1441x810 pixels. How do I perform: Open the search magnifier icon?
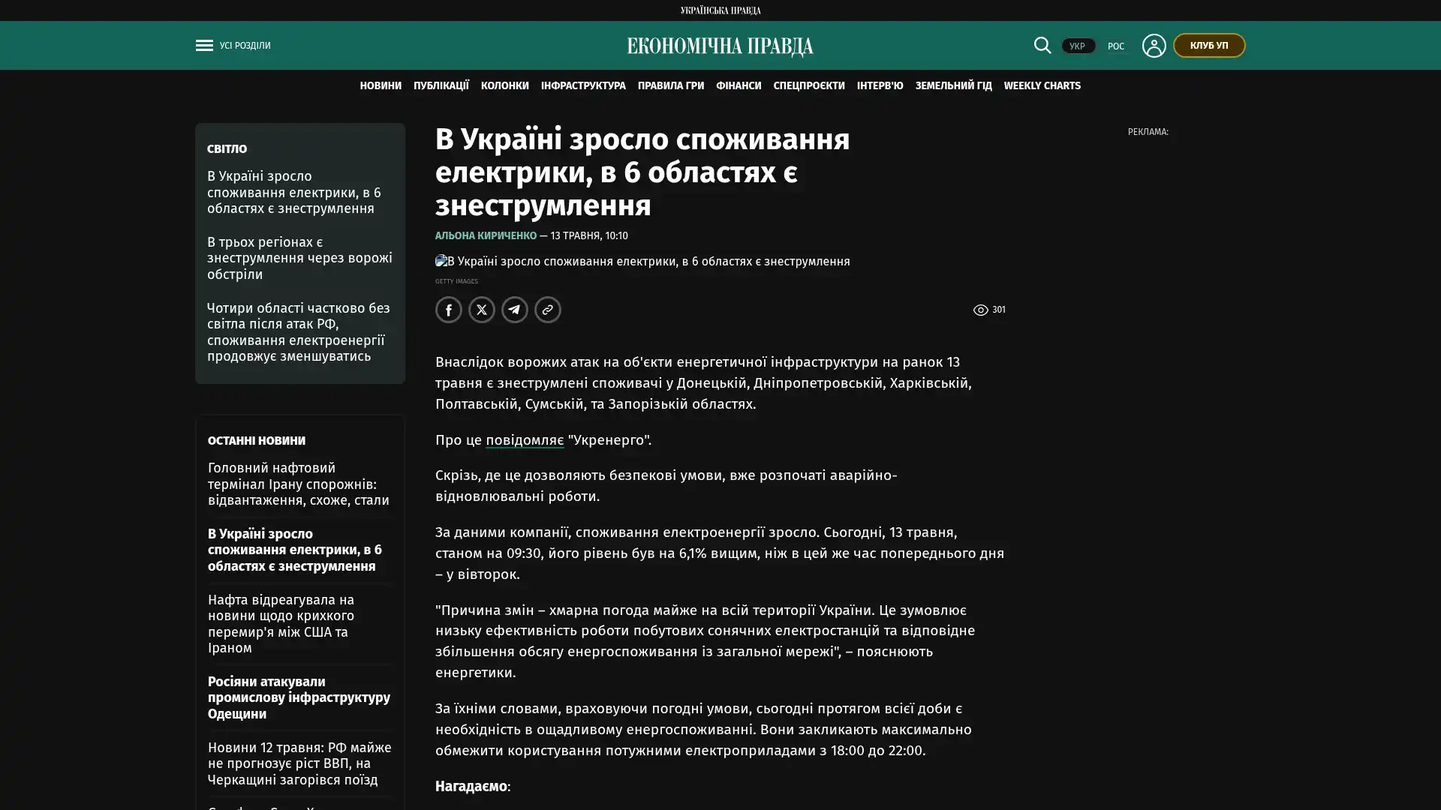point(1042,45)
